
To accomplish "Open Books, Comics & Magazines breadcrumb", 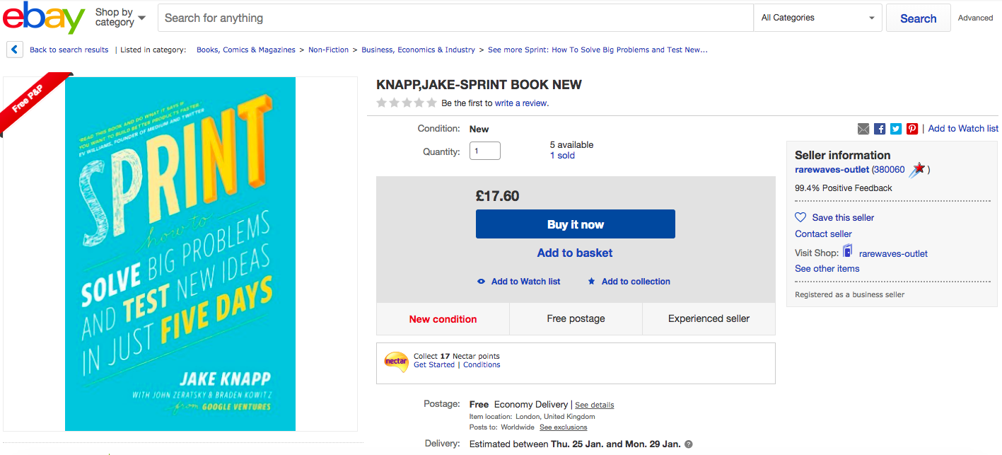I will coord(246,50).
